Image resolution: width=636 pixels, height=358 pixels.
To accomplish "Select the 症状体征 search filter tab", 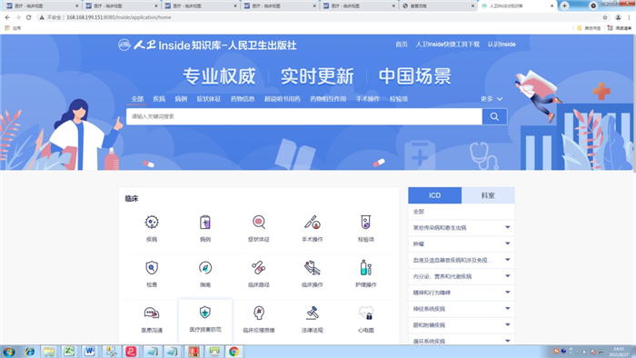I will (x=208, y=99).
